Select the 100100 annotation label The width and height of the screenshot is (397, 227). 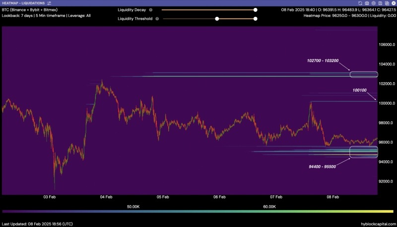click(x=359, y=90)
